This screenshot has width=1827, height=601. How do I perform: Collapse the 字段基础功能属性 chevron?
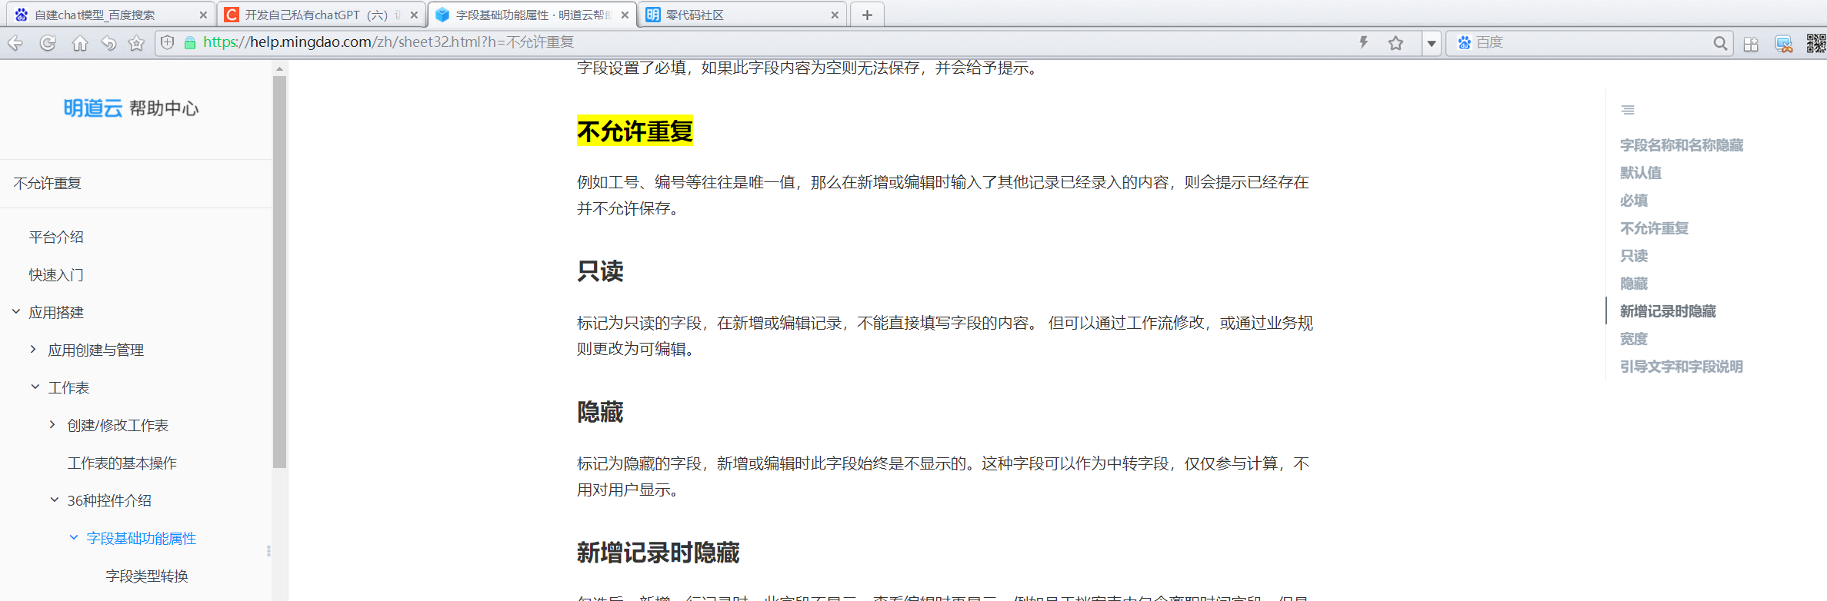click(x=74, y=537)
